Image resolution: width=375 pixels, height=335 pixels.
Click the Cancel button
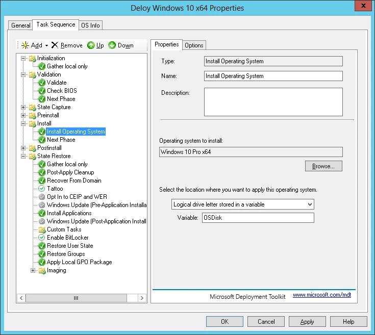tap(266, 322)
